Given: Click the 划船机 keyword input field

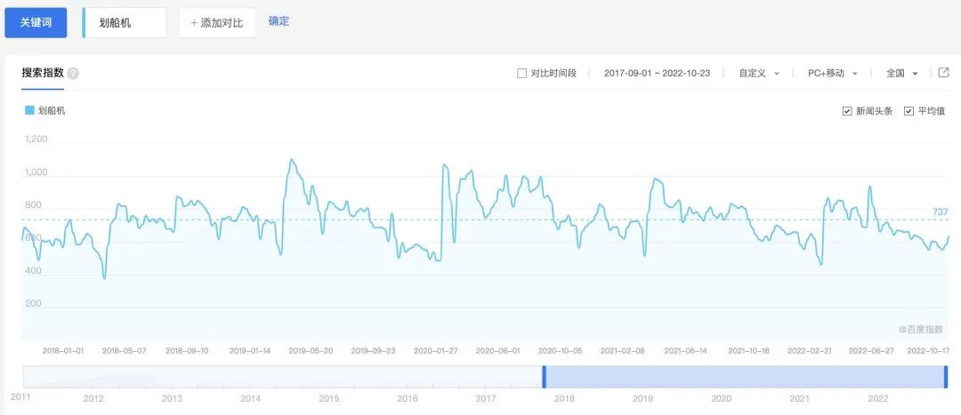Looking at the screenshot, I should (125, 23).
